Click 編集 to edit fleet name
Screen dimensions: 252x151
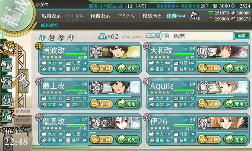[242, 36]
